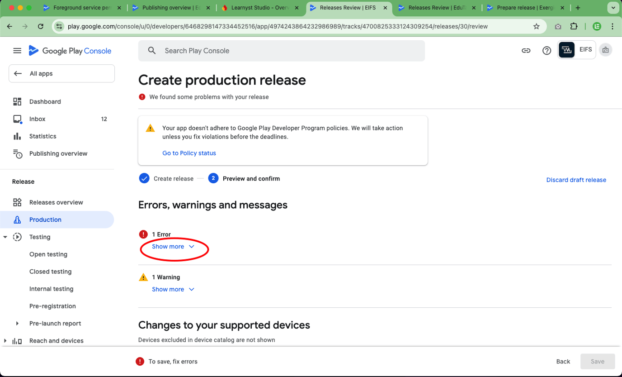Open the Inbox from the sidebar
622x377 pixels.
coord(36,119)
